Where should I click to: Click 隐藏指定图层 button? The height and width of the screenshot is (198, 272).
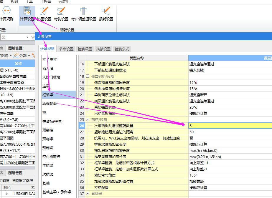coord(22,181)
